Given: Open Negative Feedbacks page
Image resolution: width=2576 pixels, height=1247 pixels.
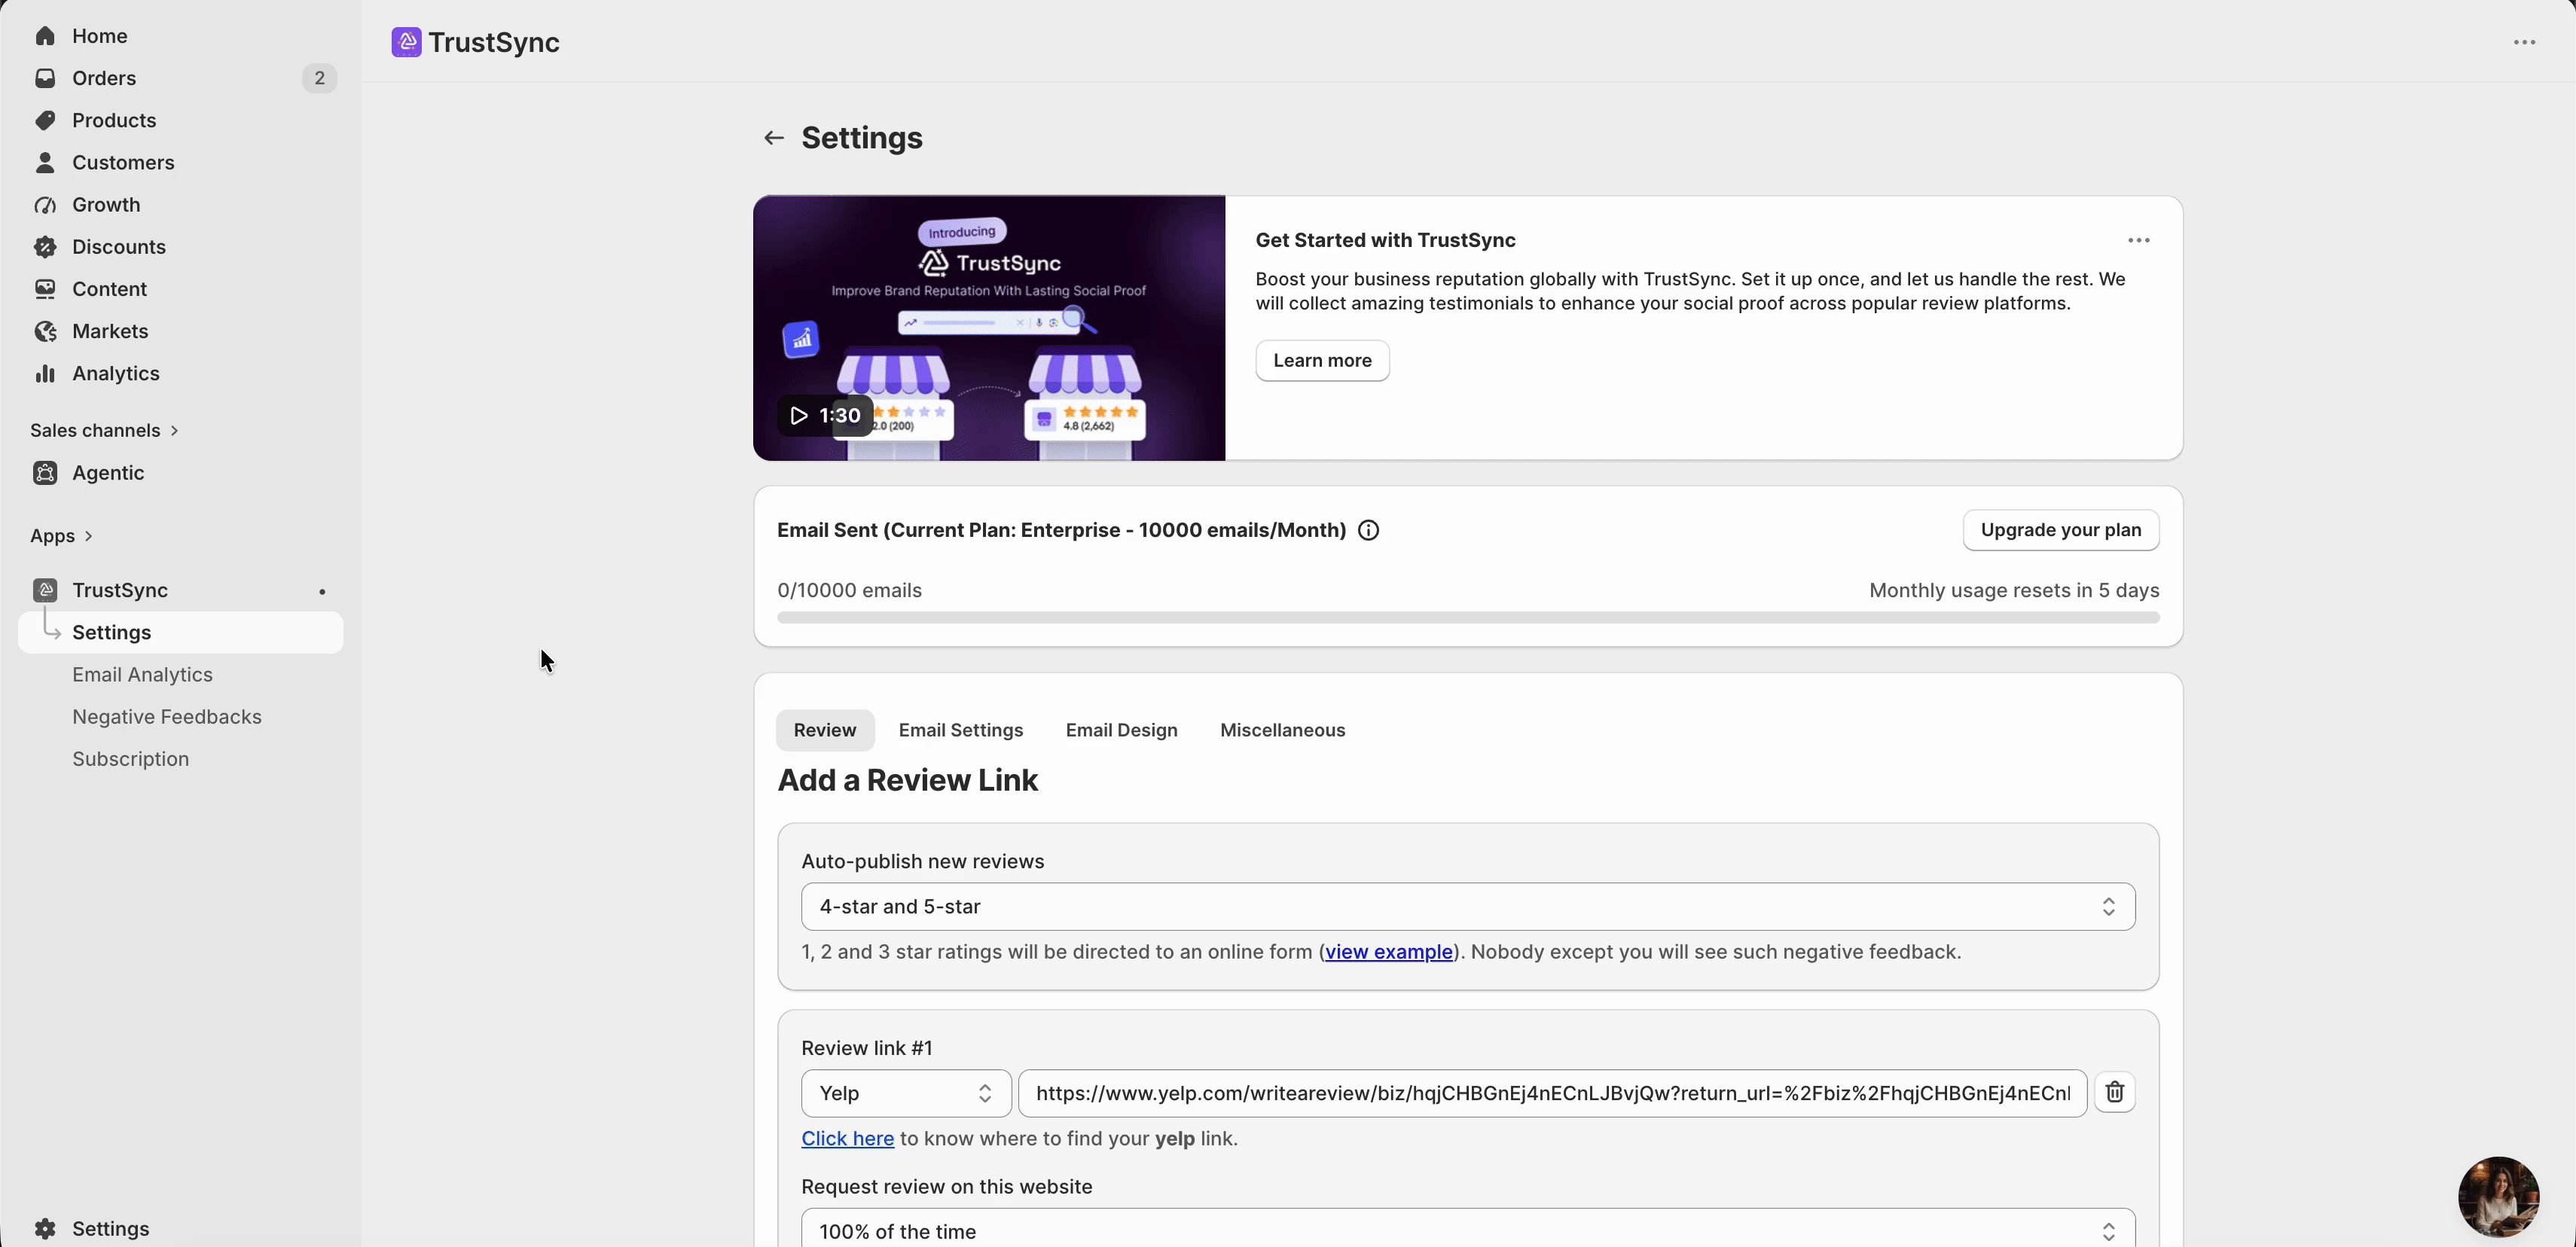Looking at the screenshot, I should (167, 717).
